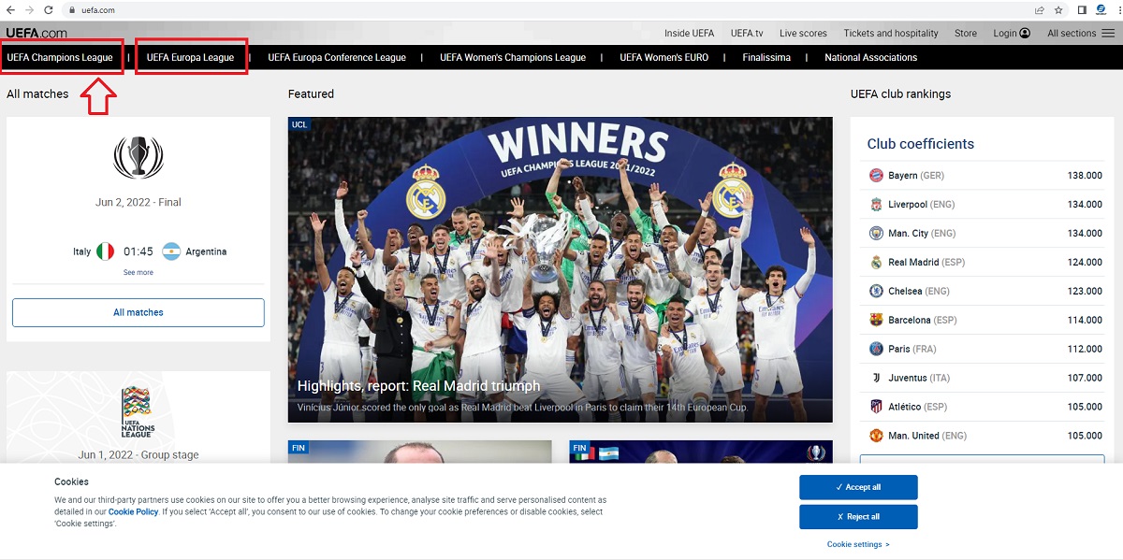Open the UEFA Nations League logo

click(138, 413)
